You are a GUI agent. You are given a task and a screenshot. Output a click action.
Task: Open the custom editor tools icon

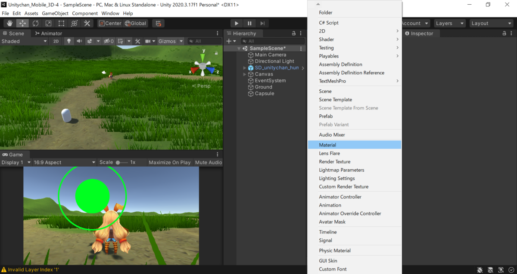(x=87, y=23)
